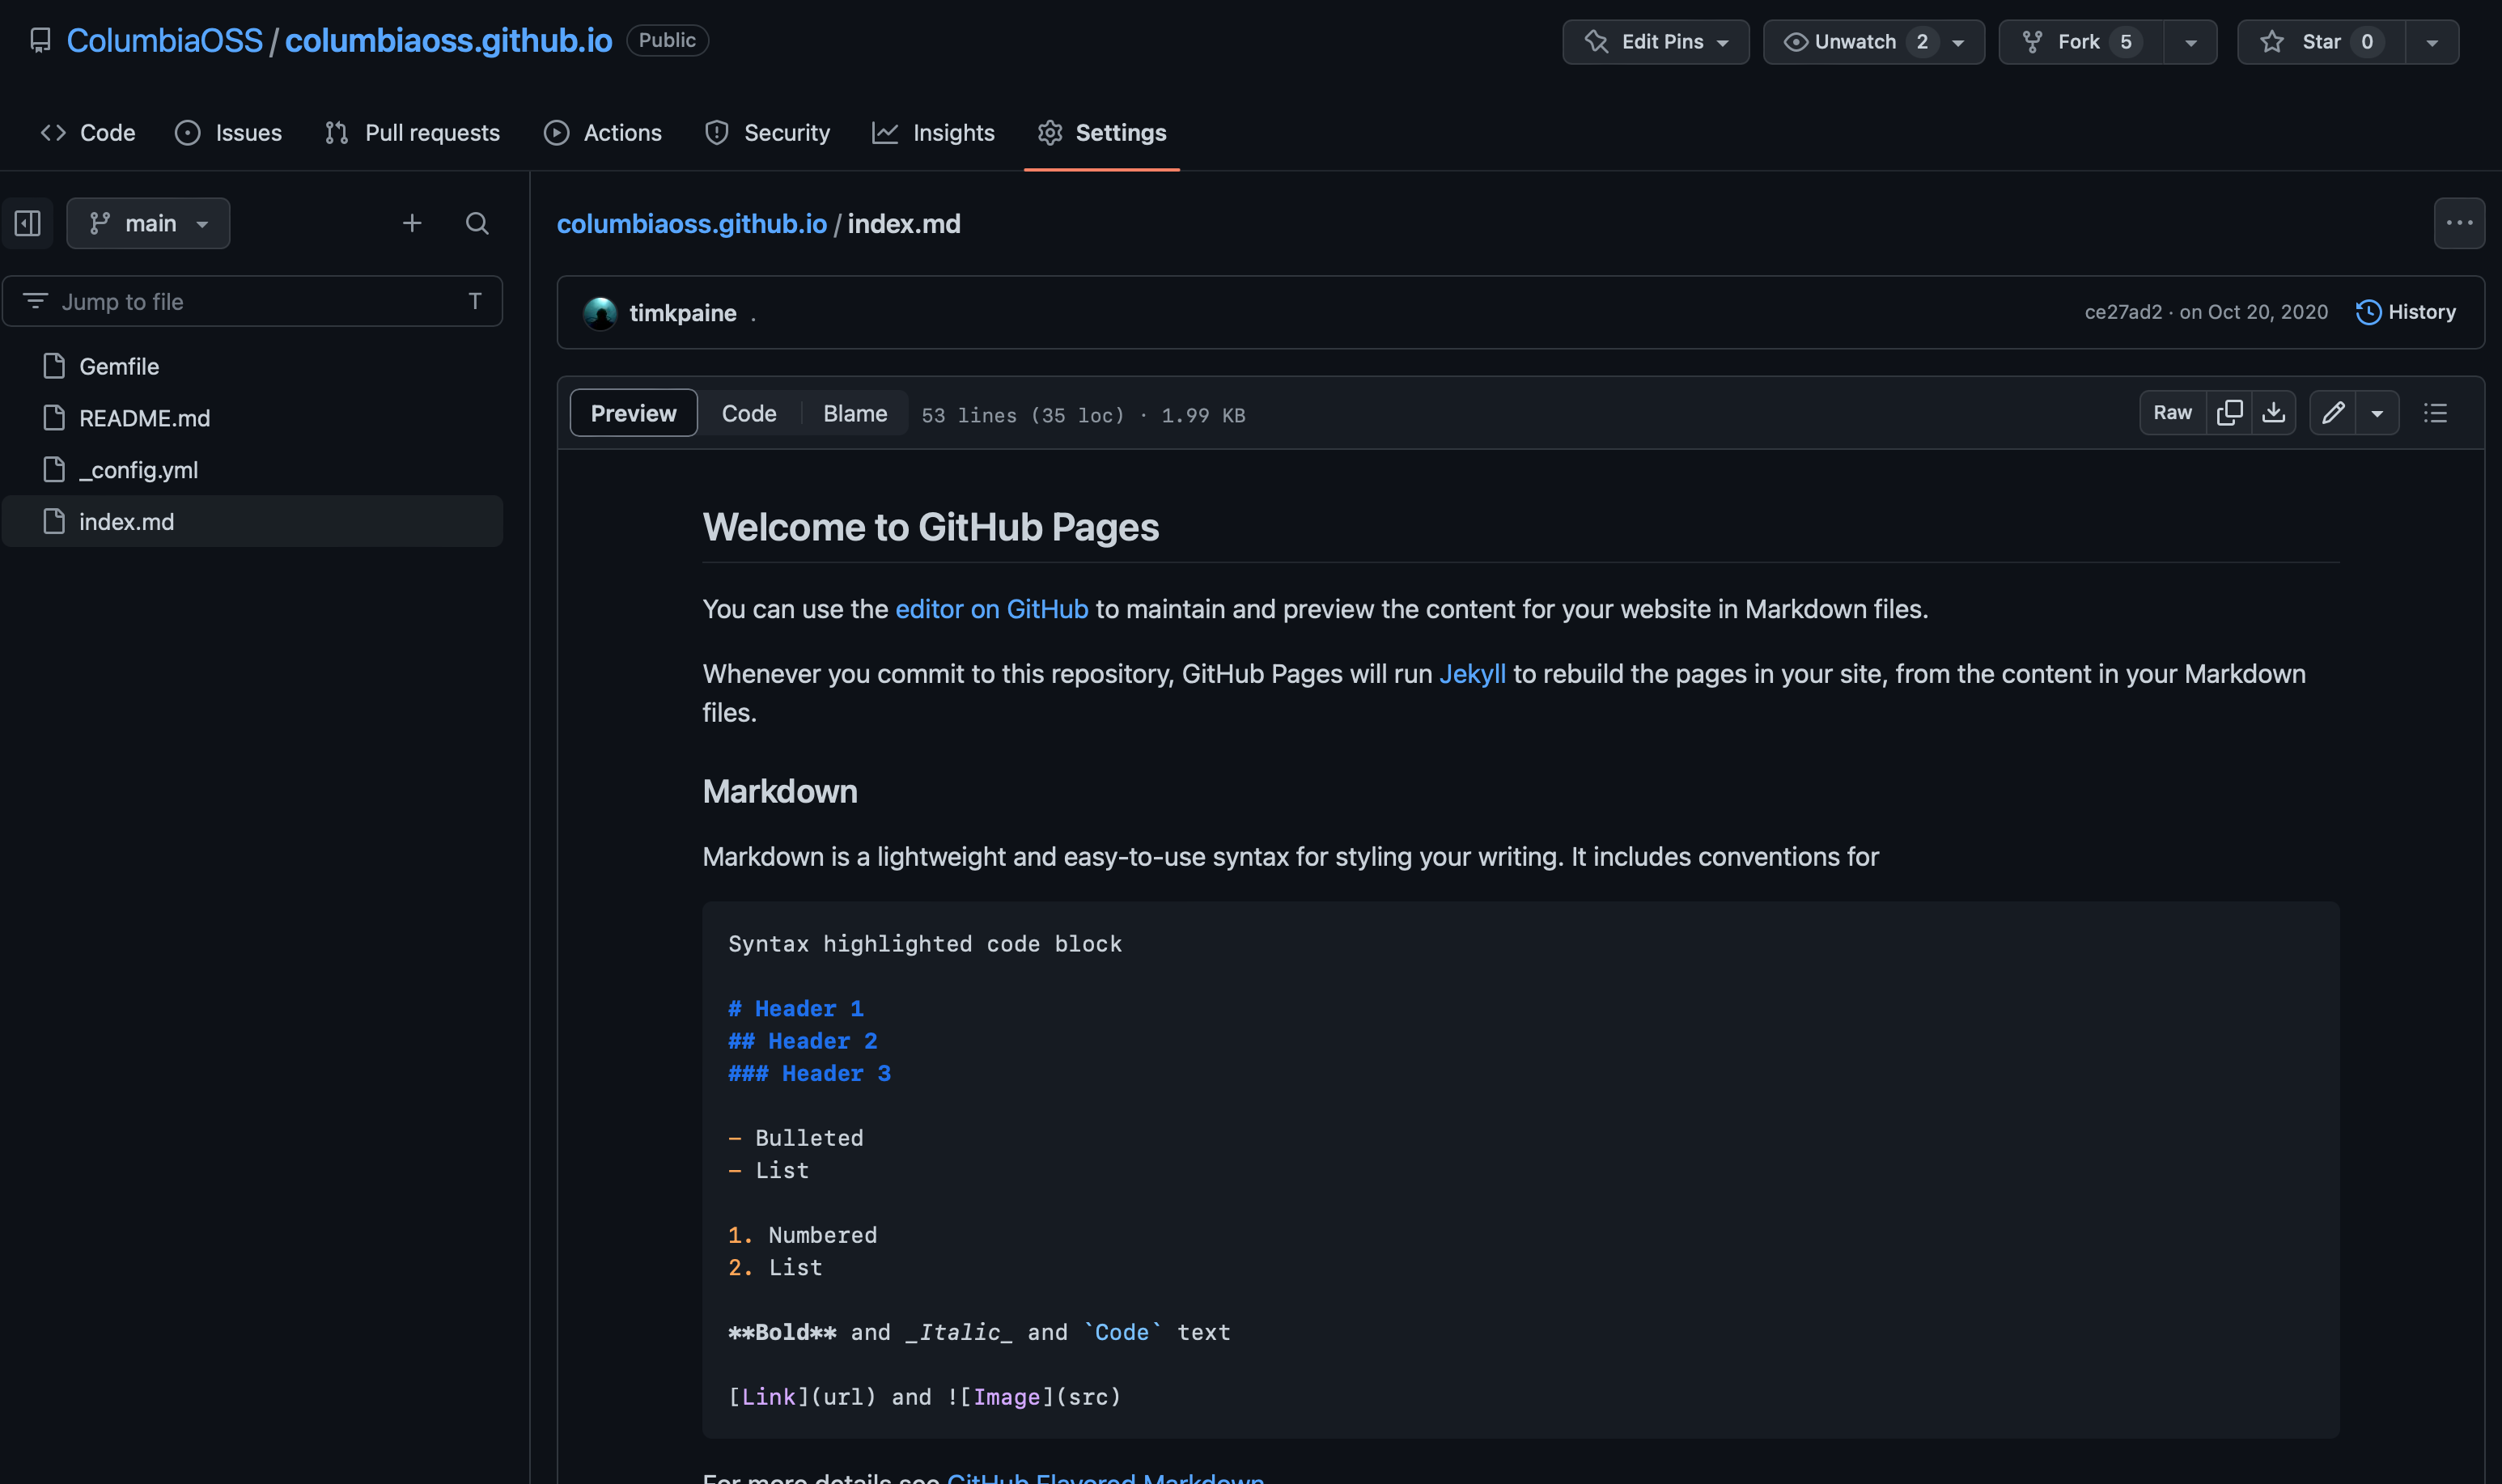Open the Edit Pins dropdown
The height and width of the screenshot is (1484, 2502).
1655,42
